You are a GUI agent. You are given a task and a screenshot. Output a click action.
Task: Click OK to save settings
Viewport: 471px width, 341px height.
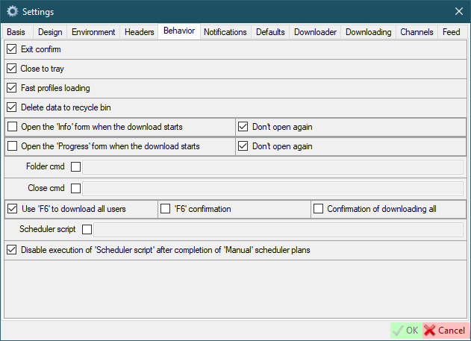coord(406,330)
